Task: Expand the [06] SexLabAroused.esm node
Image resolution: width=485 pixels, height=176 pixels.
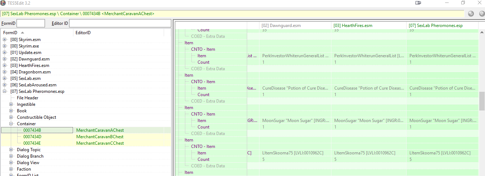Action: (5, 85)
